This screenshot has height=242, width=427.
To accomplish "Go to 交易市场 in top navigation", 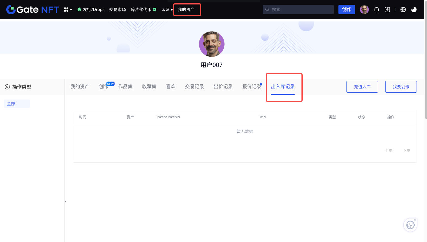I will [x=117, y=10].
